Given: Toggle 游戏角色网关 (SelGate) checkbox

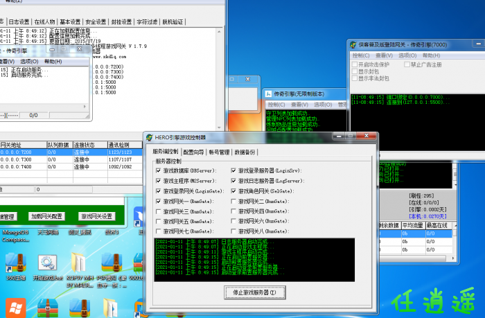Looking at the screenshot, I should pos(233,191).
